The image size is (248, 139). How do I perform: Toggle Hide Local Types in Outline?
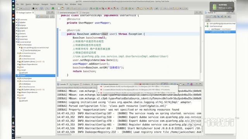(229, 17)
